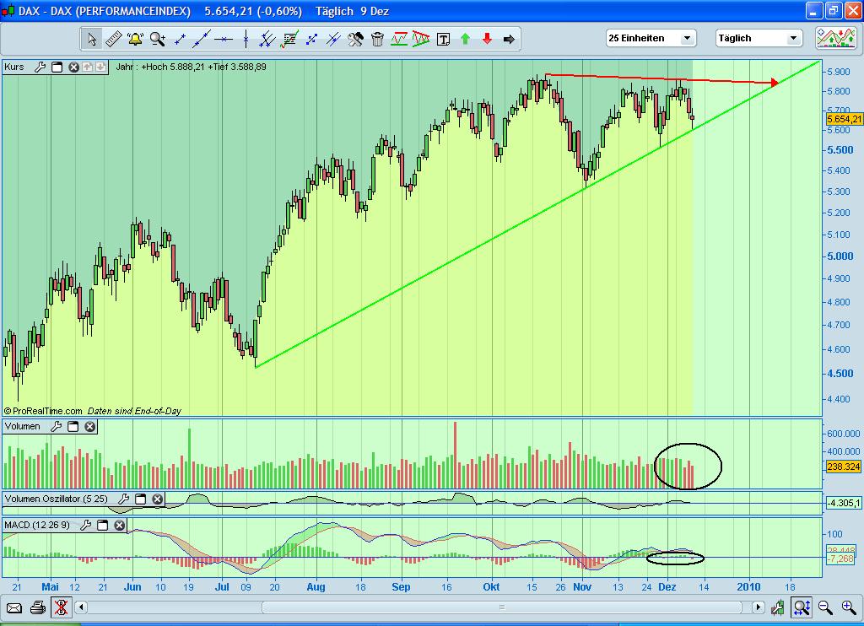Close the Volumen Oszillator panel
Viewport: 864px width, 626px height.
point(157,499)
